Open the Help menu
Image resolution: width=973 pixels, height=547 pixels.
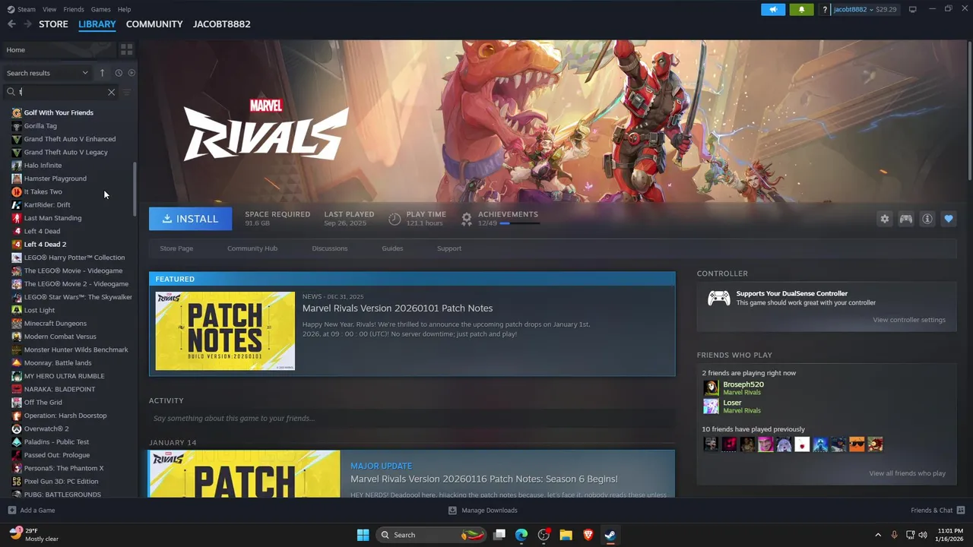point(124,9)
